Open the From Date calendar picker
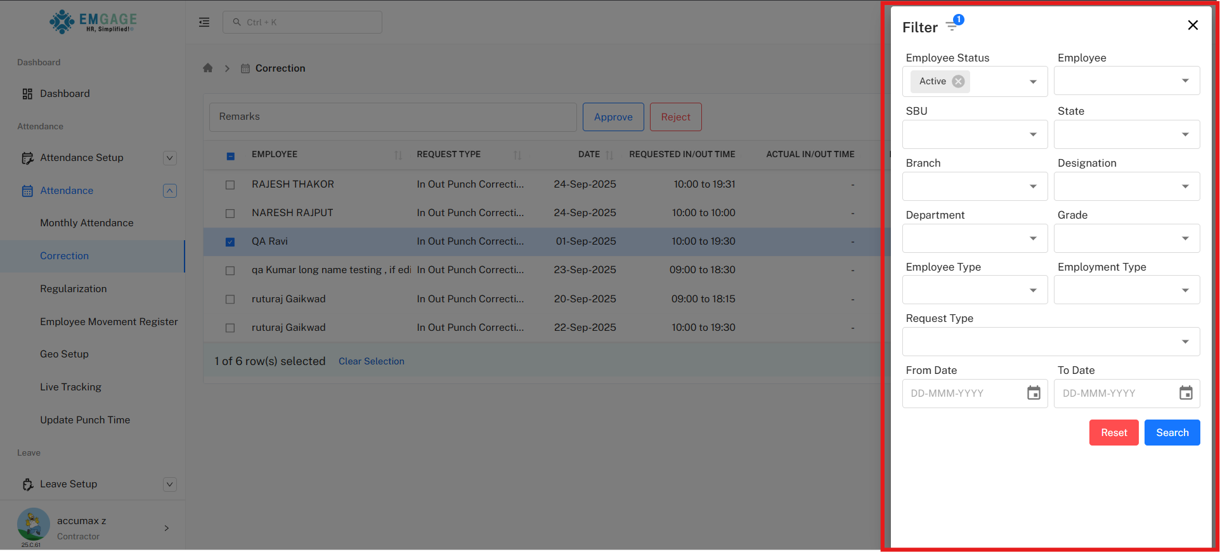The width and height of the screenshot is (1220, 552). click(1034, 393)
